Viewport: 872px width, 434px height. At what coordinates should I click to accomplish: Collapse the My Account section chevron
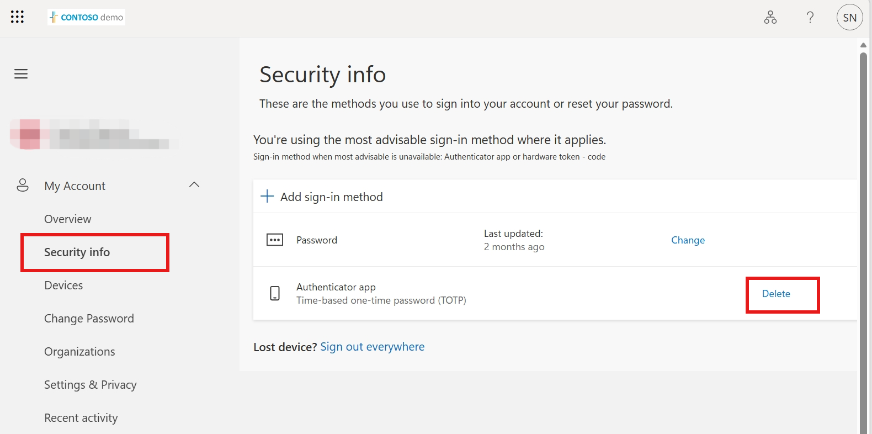click(194, 185)
